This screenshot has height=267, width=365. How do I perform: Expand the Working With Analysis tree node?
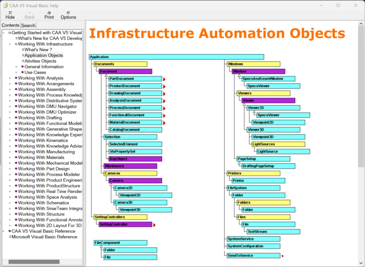[9, 78]
